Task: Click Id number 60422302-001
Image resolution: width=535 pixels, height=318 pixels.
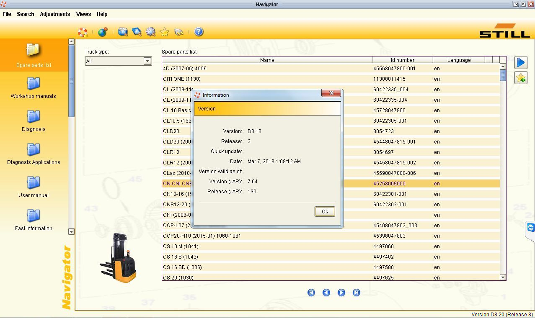Action: (390, 204)
